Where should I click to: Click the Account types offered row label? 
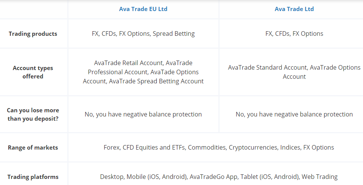pyautogui.click(x=33, y=72)
